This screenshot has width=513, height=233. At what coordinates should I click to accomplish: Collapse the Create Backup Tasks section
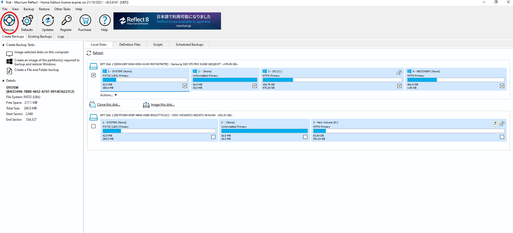point(3,45)
